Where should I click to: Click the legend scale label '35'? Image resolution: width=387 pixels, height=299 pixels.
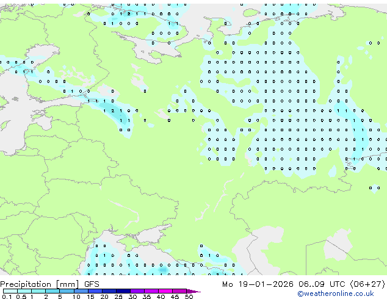pyautogui.click(x=146, y=297)
